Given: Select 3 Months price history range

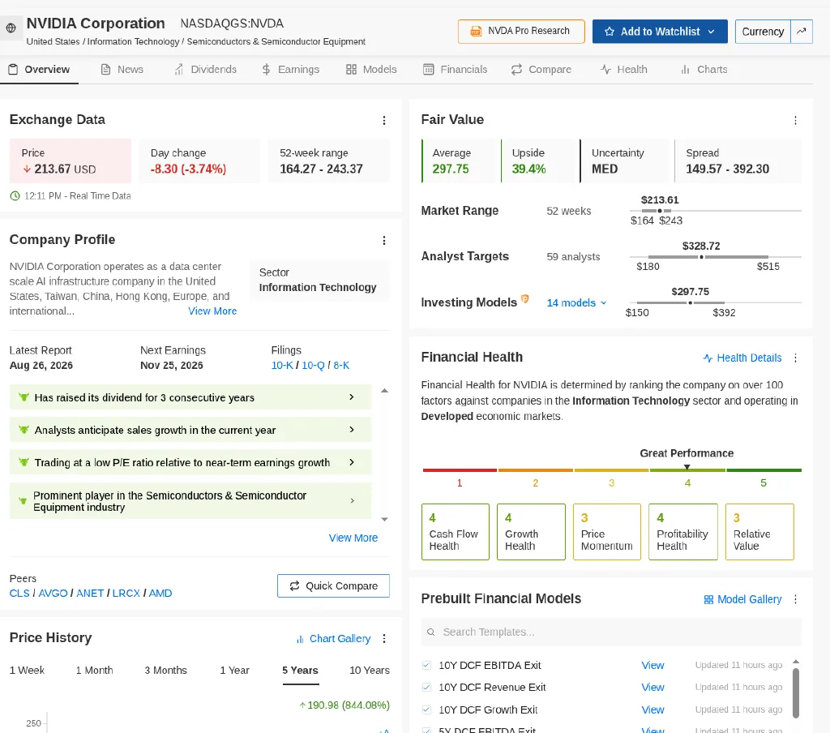Looking at the screenshot, I should (165, 670).
